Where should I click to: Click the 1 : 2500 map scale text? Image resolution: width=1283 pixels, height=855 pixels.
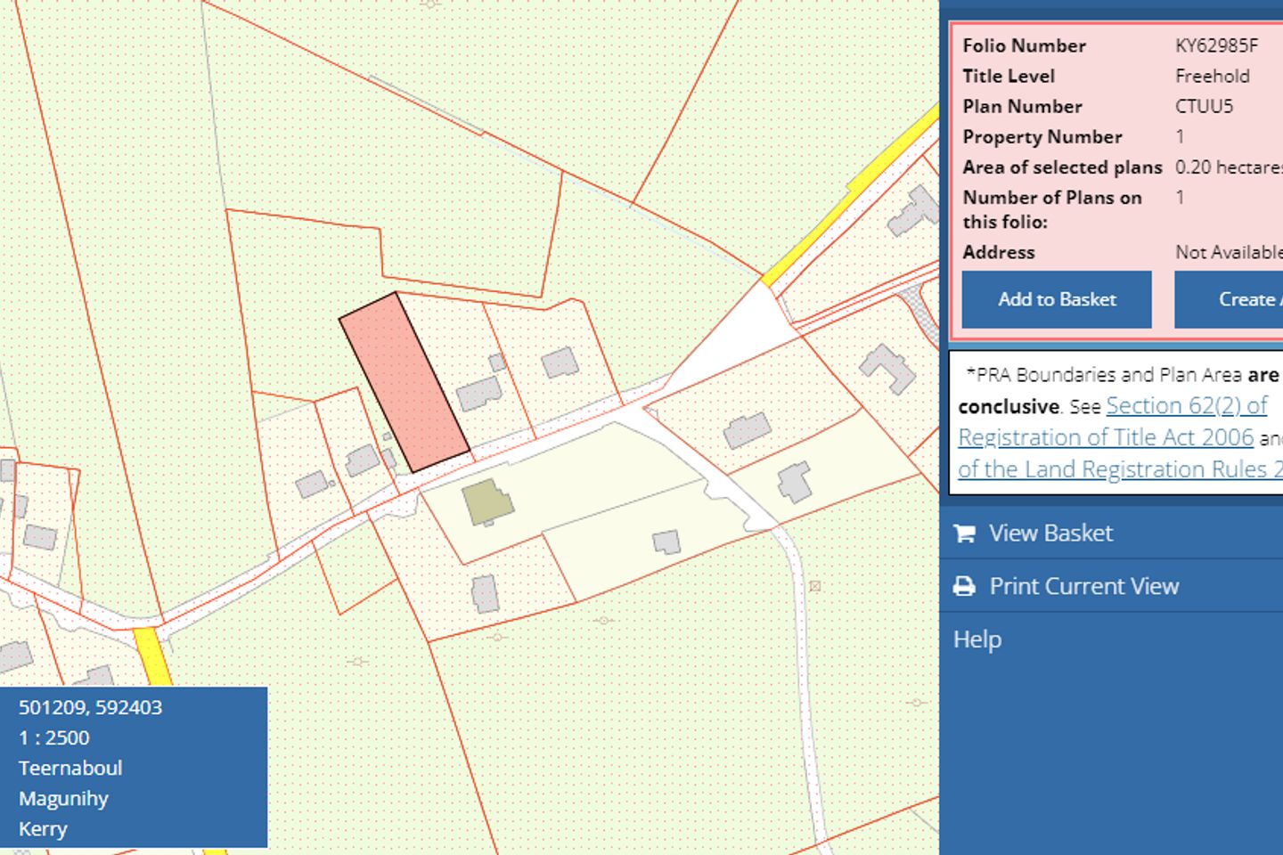(x=54, y=737)
